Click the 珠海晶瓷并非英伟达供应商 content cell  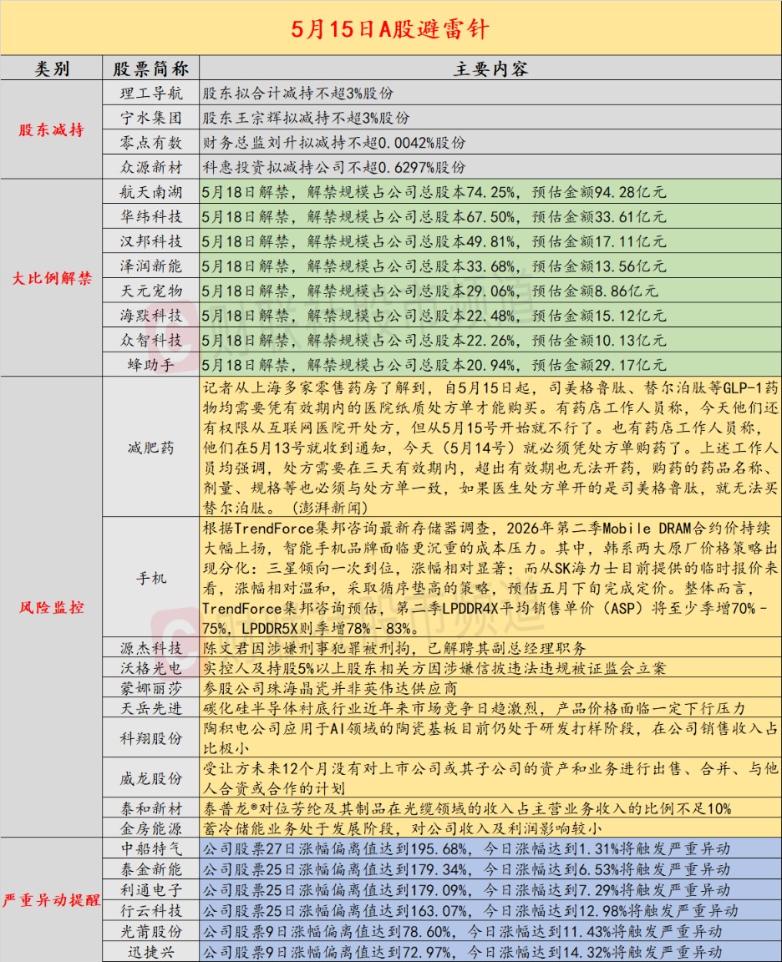[490, 688]
